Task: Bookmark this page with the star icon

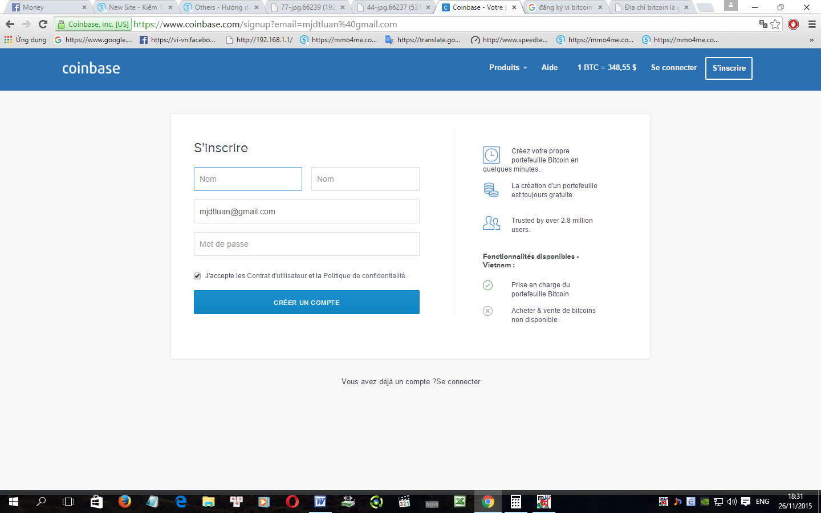Action: pyautogui.click(x=775, y=24)
